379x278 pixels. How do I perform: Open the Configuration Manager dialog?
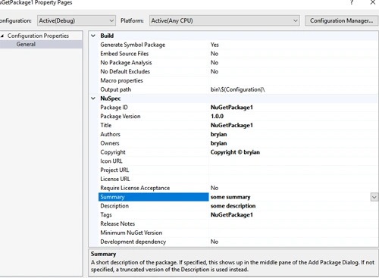(x=341, y=20)
